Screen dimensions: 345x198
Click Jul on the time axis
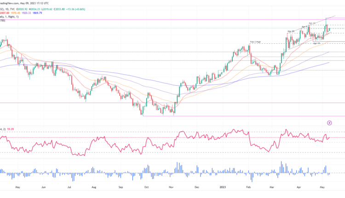(69, 188)
